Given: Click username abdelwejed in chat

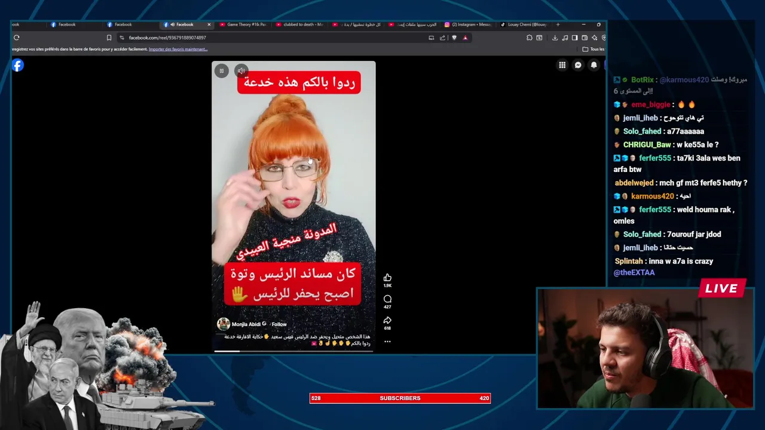Looking at the screenshot, I should (x=634, y=183).
